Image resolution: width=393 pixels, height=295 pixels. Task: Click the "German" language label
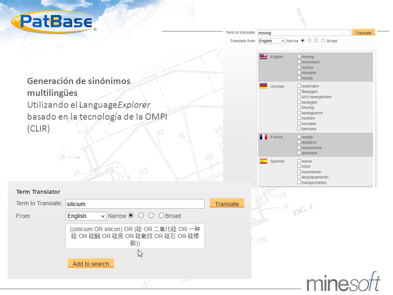pyautogui.click(x=277, y=86)
